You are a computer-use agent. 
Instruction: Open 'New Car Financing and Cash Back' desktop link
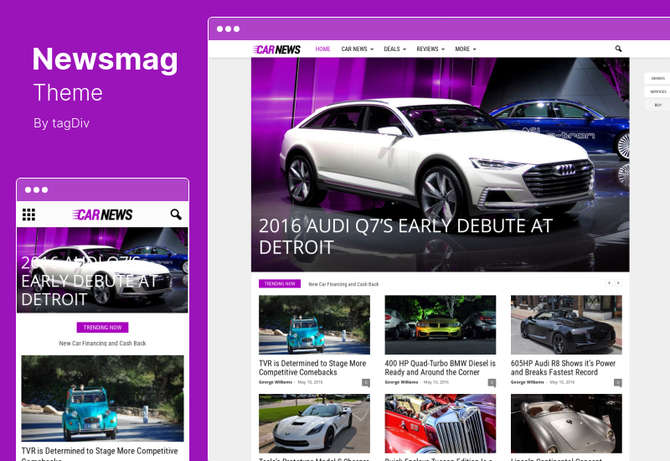click(x=343, y=284)
